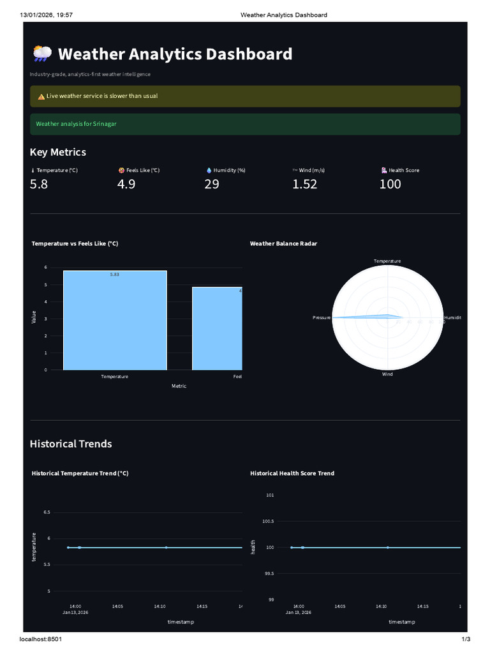Click the 'Historical Trends' section heading

(71, 444)
